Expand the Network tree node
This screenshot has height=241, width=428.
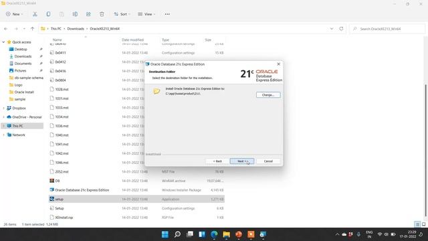pos(3,135)
